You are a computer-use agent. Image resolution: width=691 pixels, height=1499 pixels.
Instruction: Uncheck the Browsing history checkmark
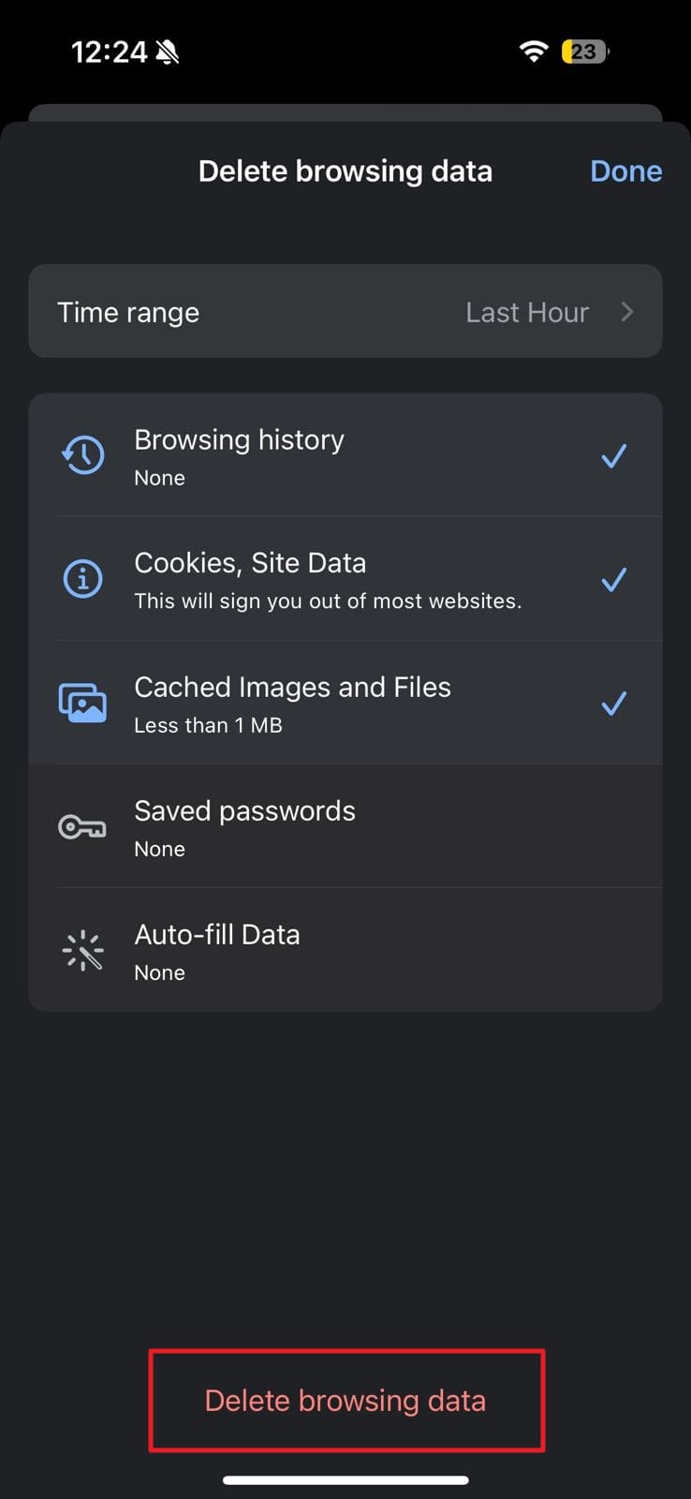[x=613, y=454]
